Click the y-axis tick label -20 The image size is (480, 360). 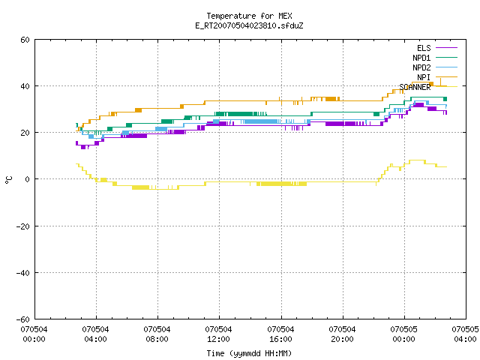point(23,226)
